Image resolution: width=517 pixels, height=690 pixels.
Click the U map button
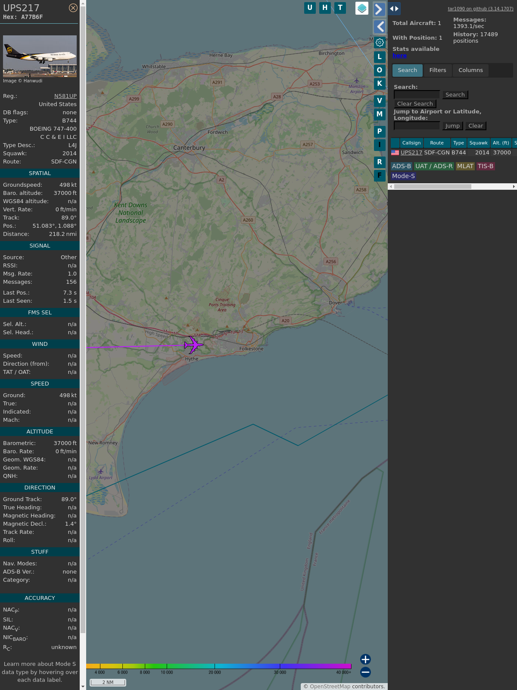pos(310,8)
